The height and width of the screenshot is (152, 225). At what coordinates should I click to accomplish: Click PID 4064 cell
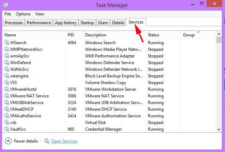click(x=72, y=43)
